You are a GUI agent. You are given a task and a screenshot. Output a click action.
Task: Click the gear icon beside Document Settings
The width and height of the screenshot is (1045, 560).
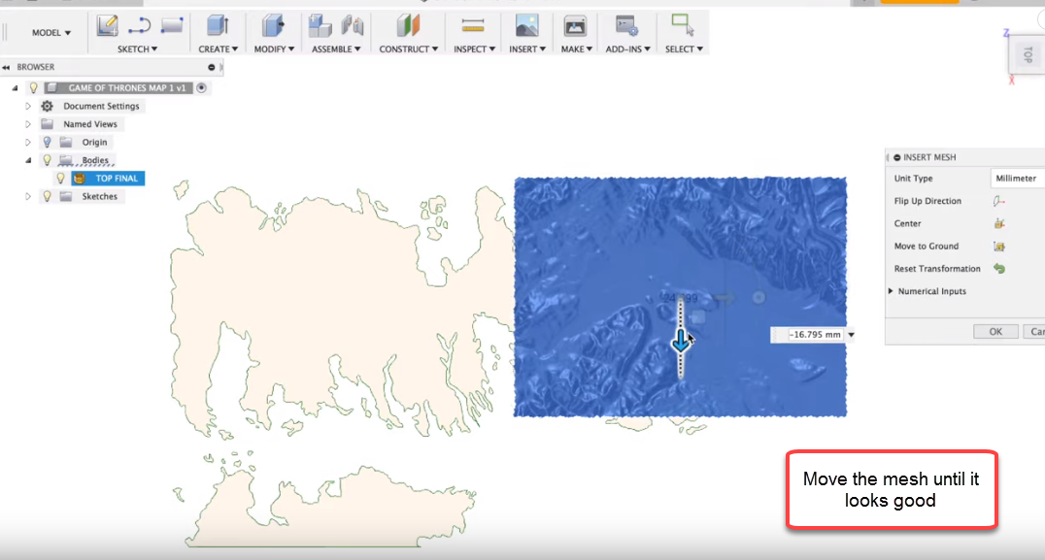[x=47, y=106]
